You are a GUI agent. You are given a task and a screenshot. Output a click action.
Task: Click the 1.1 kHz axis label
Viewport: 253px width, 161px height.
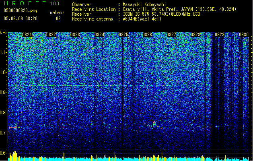3,52
